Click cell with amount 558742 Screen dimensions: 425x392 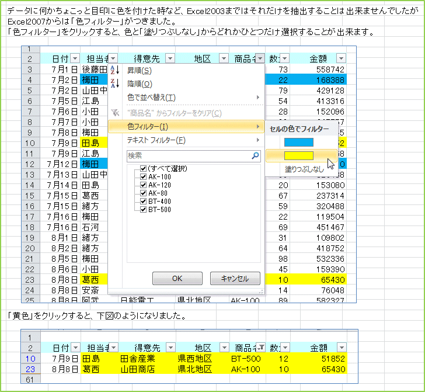318,70
